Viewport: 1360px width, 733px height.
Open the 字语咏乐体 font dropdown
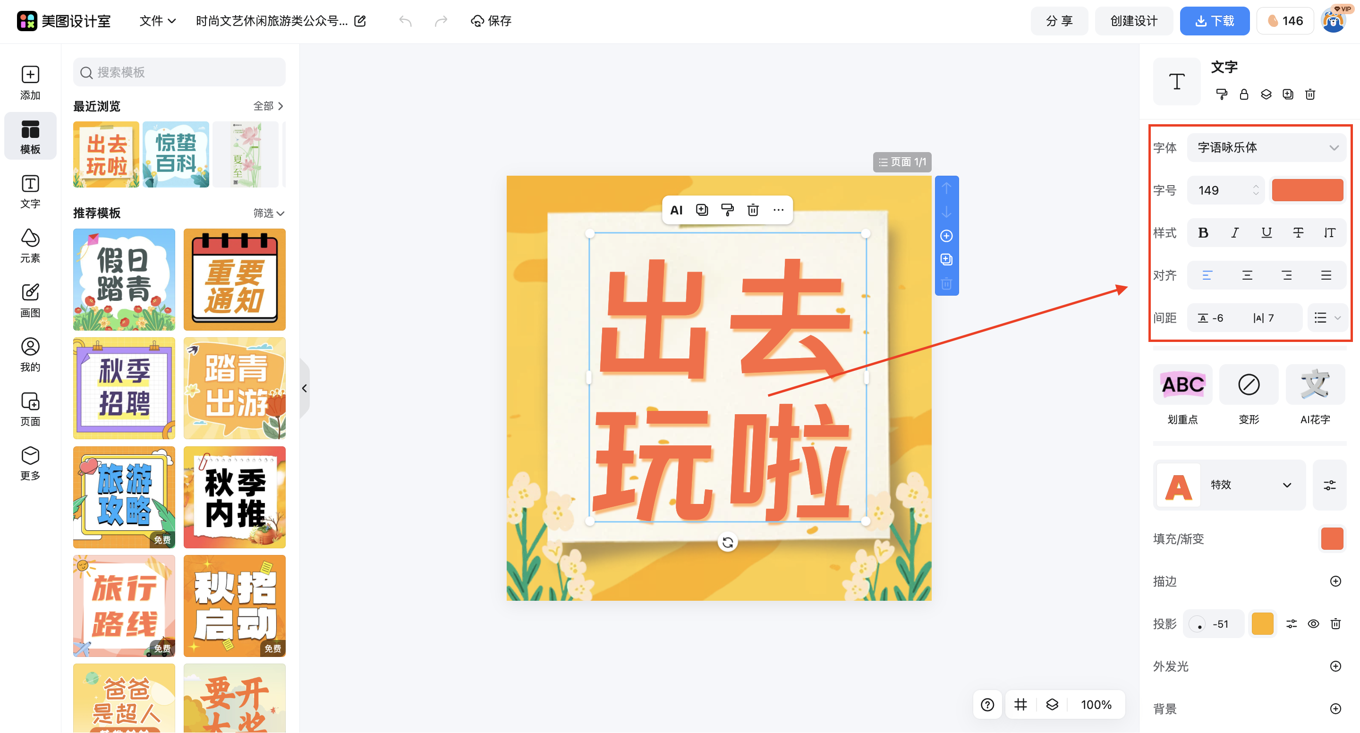pos(1266,147)
